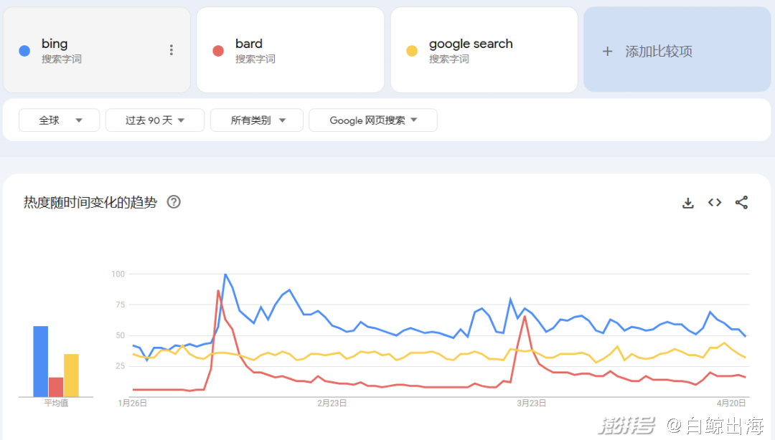Screen dimensions: 775x440
Task: Click the blue dot beside bing
Action: pyautogui.click(x=24, y=51)
